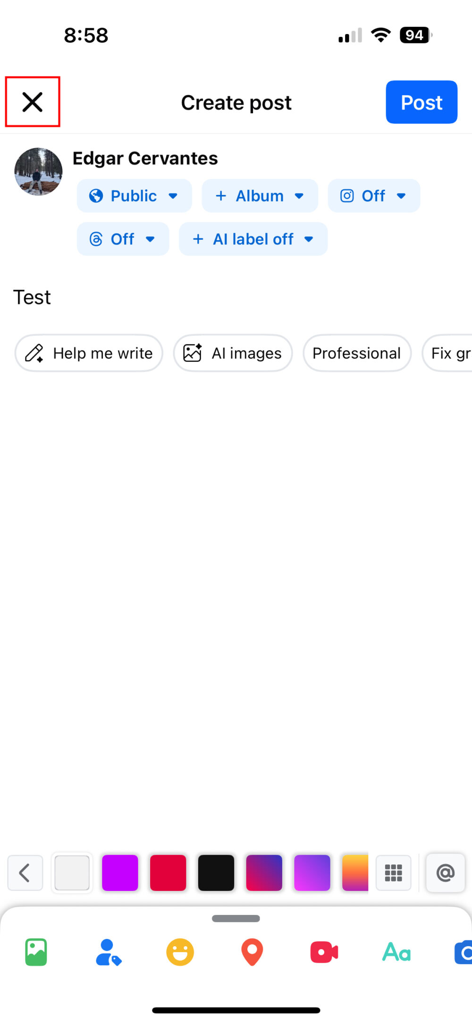Tap Help me write button

pyautogui.click(x=89, y=353)
